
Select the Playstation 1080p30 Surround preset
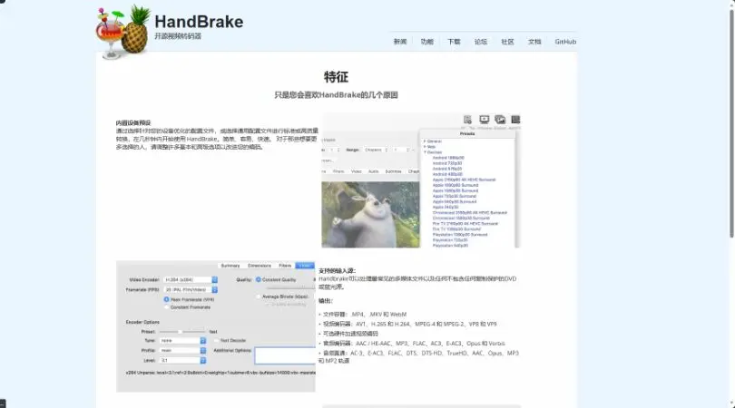460,235
